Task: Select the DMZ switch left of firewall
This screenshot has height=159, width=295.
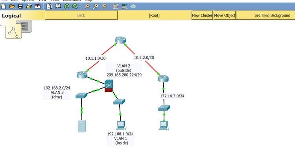Action: click(81, 95)
